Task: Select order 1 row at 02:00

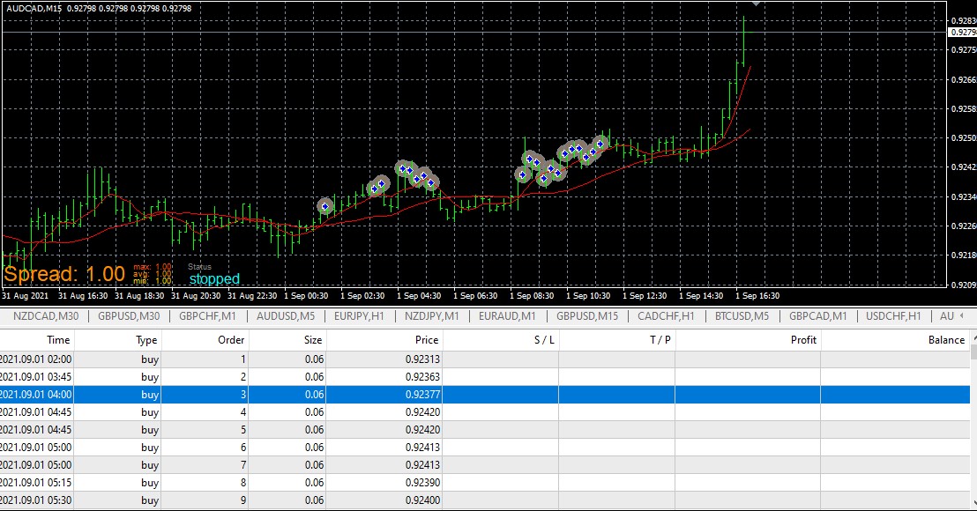Action: [485, 359]
